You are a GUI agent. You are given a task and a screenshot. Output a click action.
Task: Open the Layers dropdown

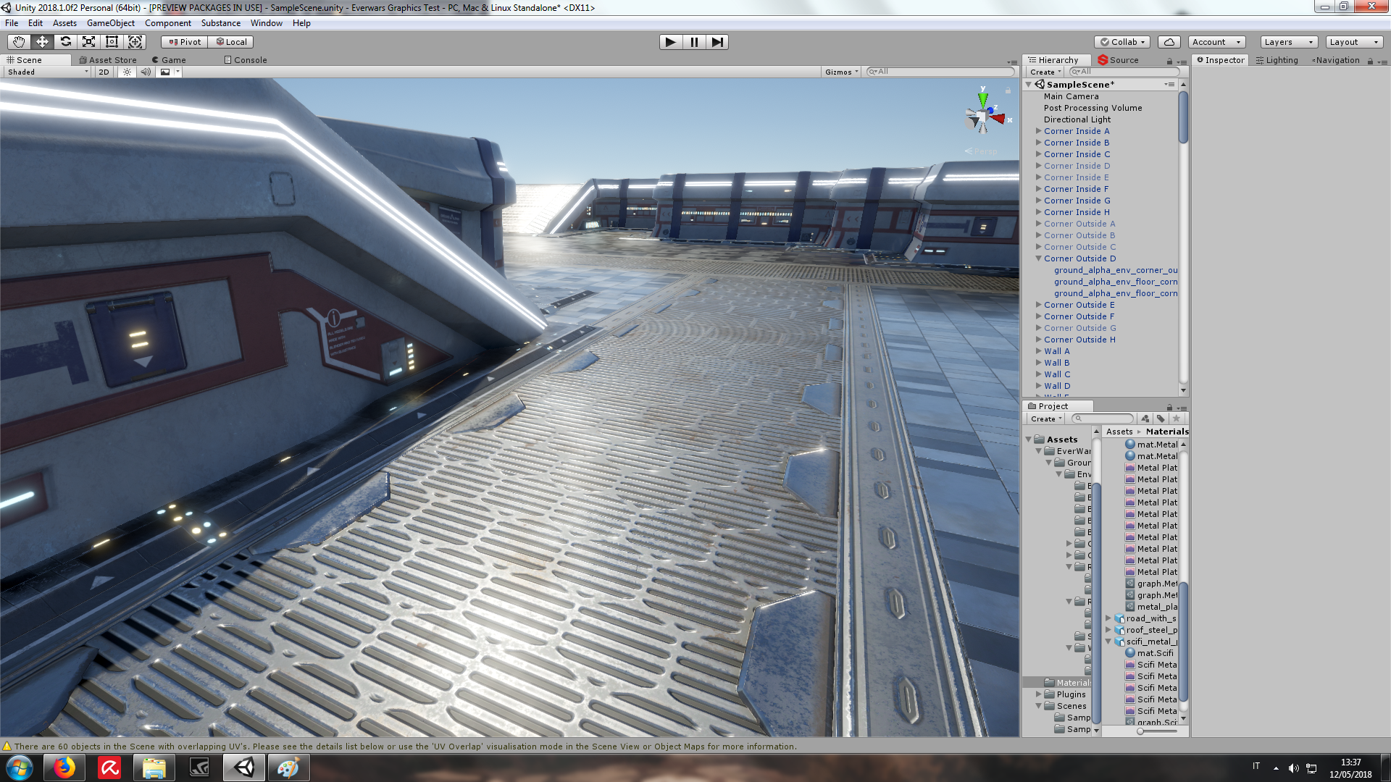[x=1288, y=42]
